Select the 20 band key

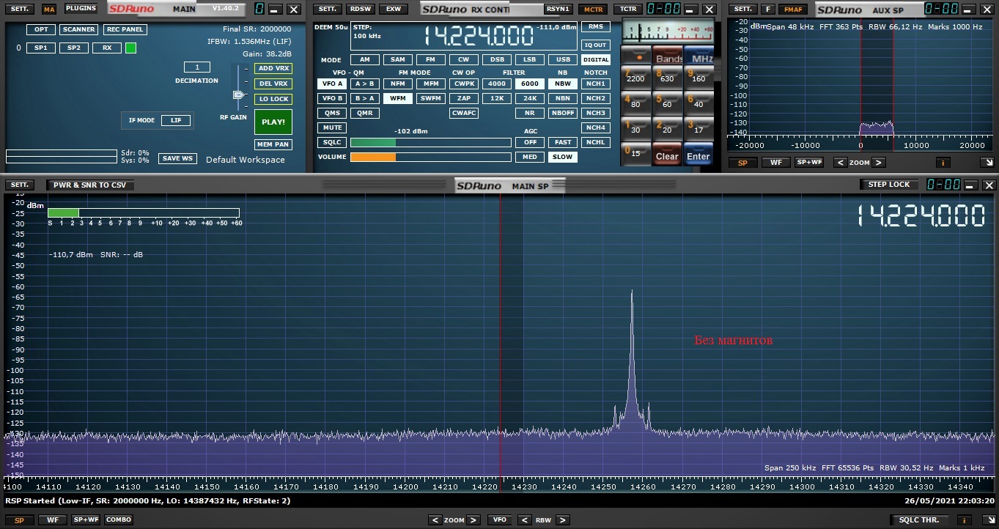click(x=667, y=129)
